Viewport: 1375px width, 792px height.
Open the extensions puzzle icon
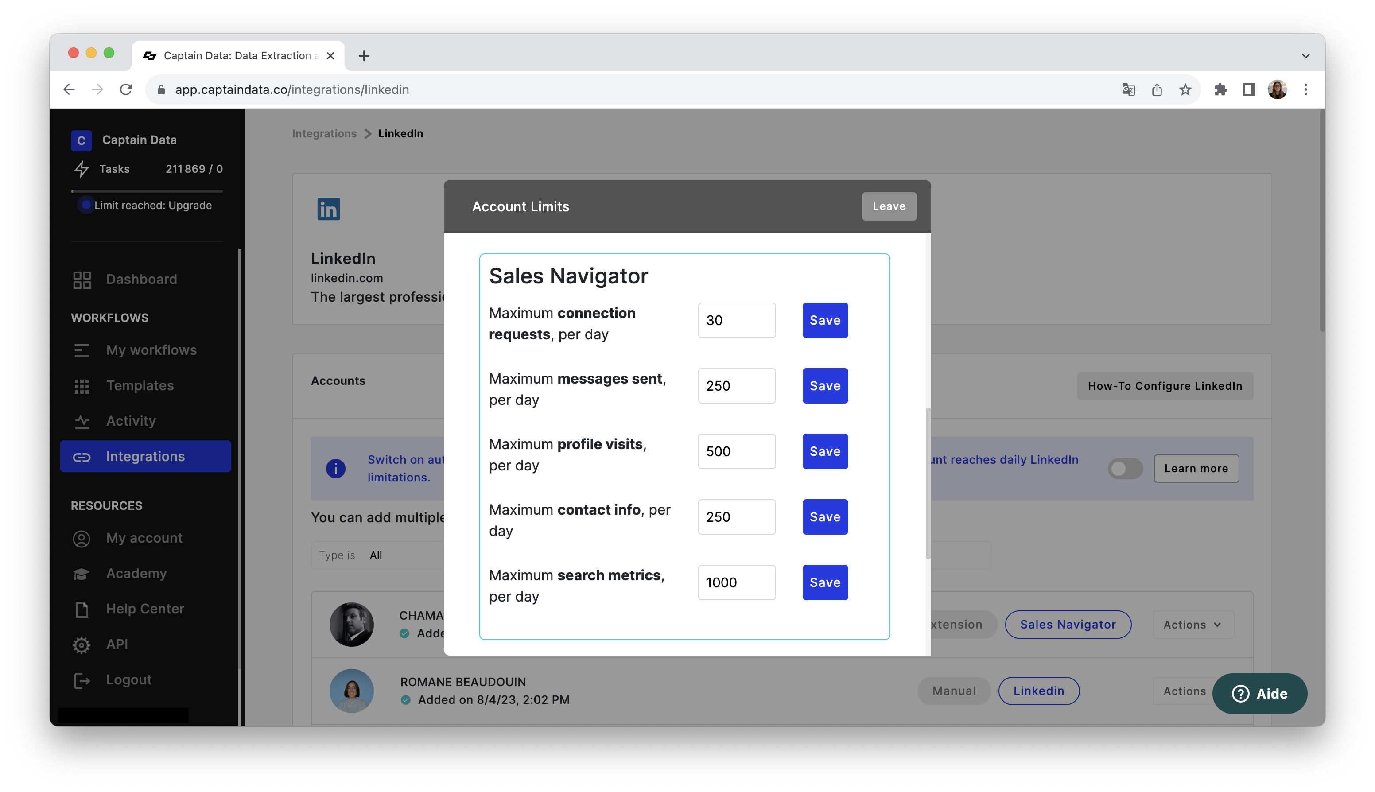(1220, 89)
